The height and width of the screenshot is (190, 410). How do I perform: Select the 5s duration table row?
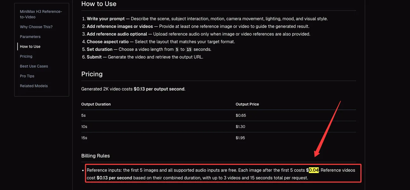point(218,115)
